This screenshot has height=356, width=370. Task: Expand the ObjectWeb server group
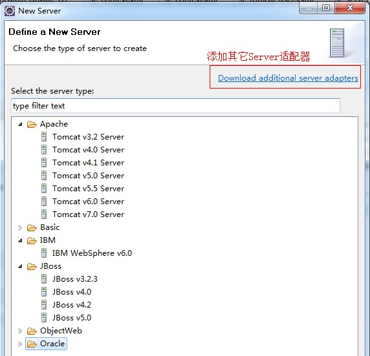tap(20, 331)
